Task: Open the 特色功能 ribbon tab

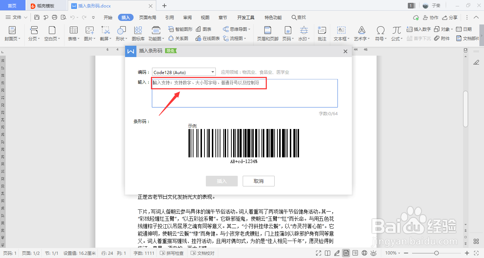Action: [x=273, y=17]
